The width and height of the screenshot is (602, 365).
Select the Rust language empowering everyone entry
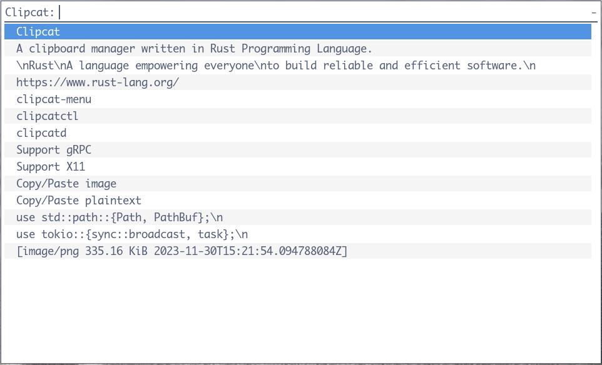[297, 65]
